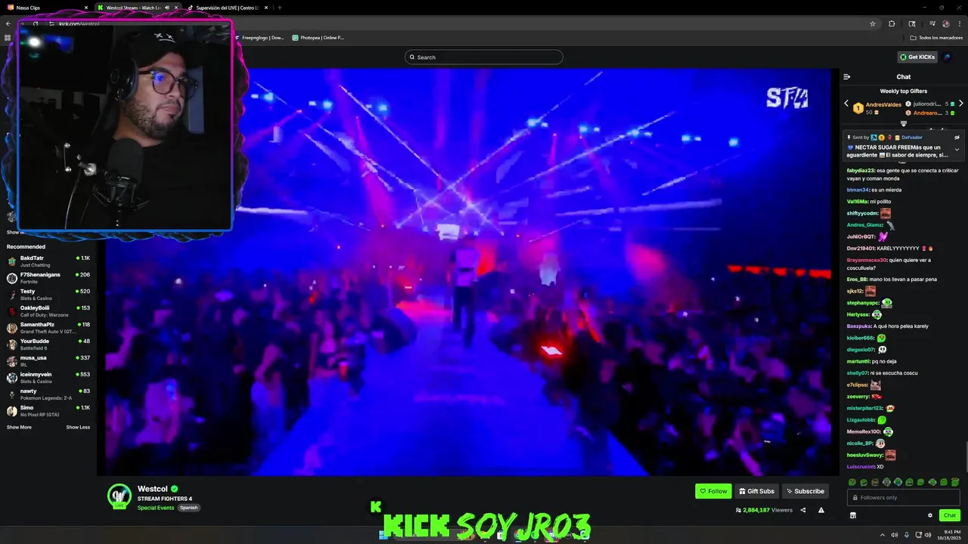The height and width of the screenshot is (544, 968).
Task: Follow the Westcol channel
Action: point(713,491)
